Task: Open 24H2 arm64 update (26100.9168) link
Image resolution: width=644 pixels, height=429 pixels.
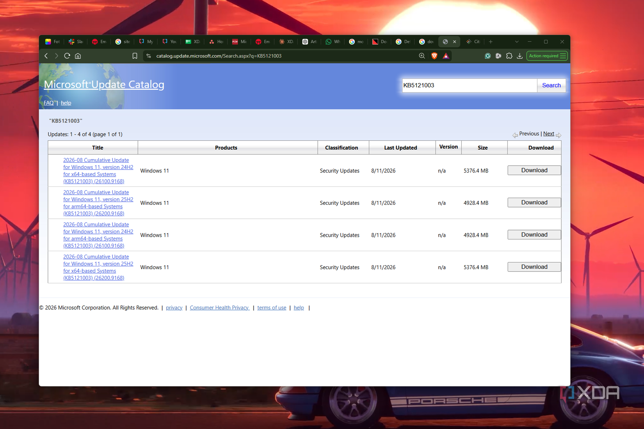Action: click(x=98, y=235)
